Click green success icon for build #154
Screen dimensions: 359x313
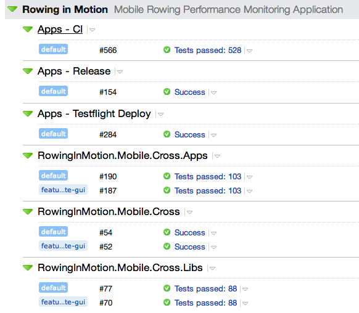[x=167, y=92]
